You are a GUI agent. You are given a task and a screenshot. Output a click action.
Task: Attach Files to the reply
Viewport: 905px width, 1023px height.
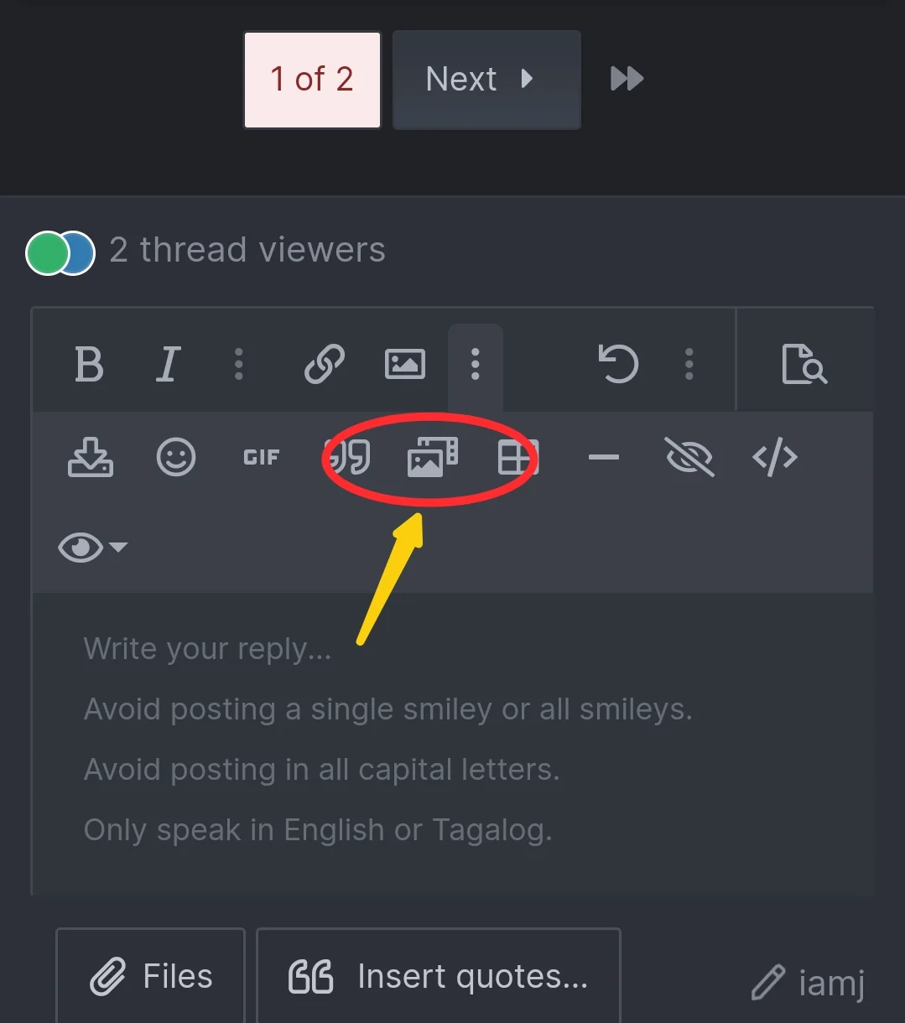click(150, 976)
